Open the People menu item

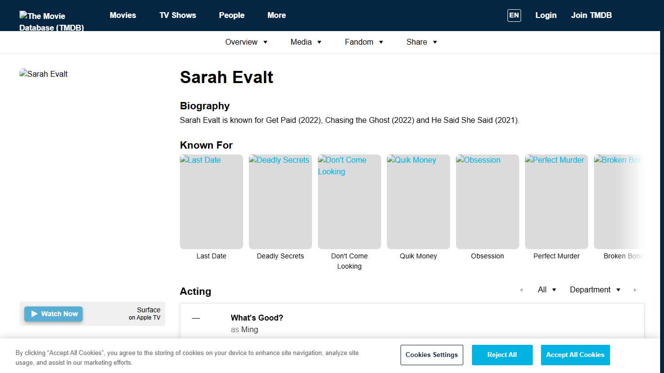(232, 15)
